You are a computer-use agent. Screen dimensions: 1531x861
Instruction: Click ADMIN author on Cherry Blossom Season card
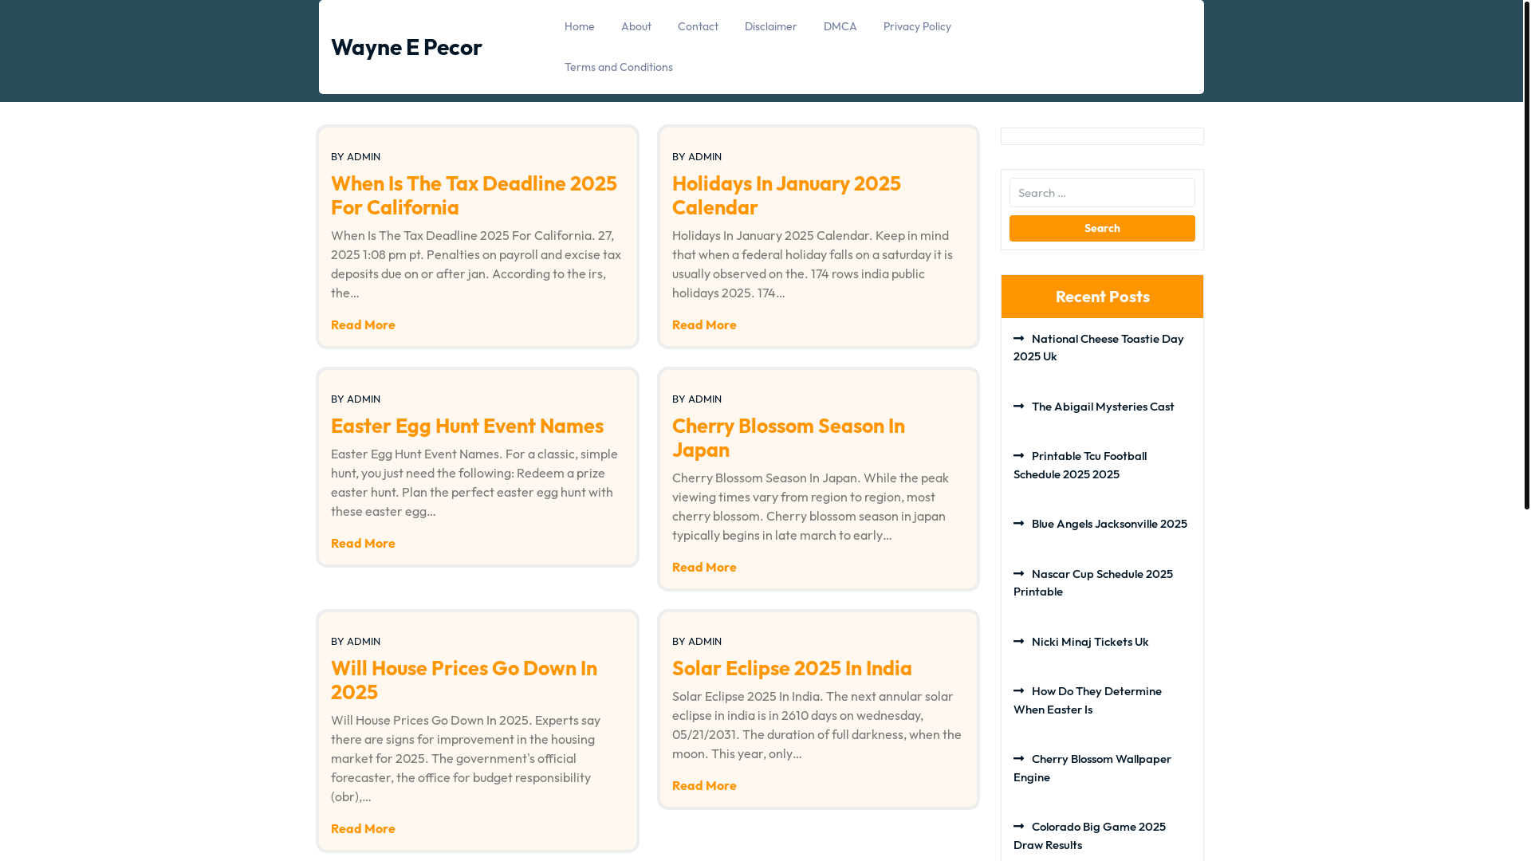click(x=705, y=399)
